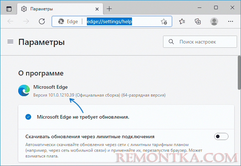Select the Параметры tab
The width and height of the screenshot is (241, 166).
click(60, 9)
